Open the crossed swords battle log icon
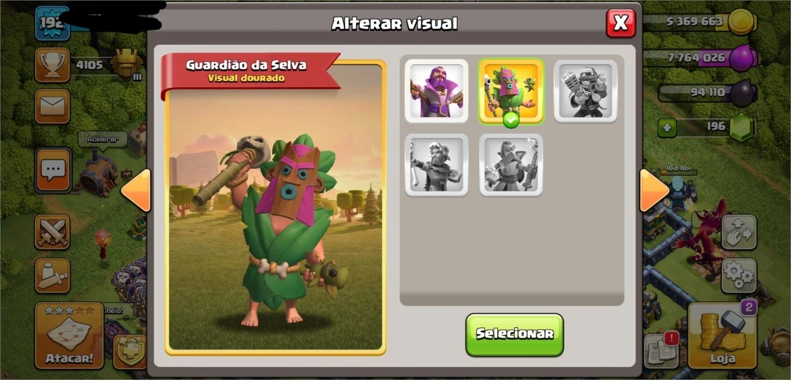 point(52,232)
